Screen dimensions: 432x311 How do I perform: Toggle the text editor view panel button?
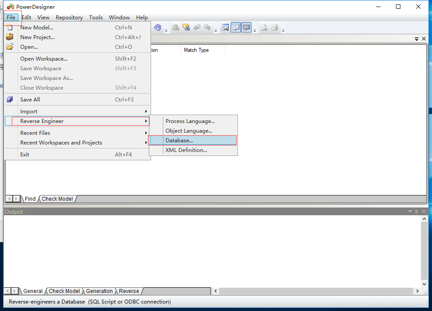[235, 27]
